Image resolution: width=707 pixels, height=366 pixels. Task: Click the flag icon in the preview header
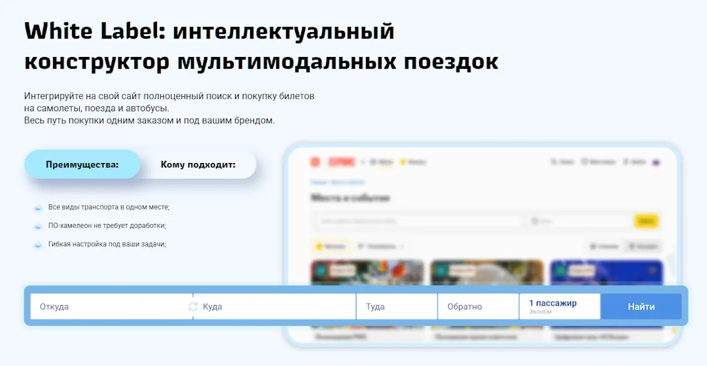click(x=657, y=162)
